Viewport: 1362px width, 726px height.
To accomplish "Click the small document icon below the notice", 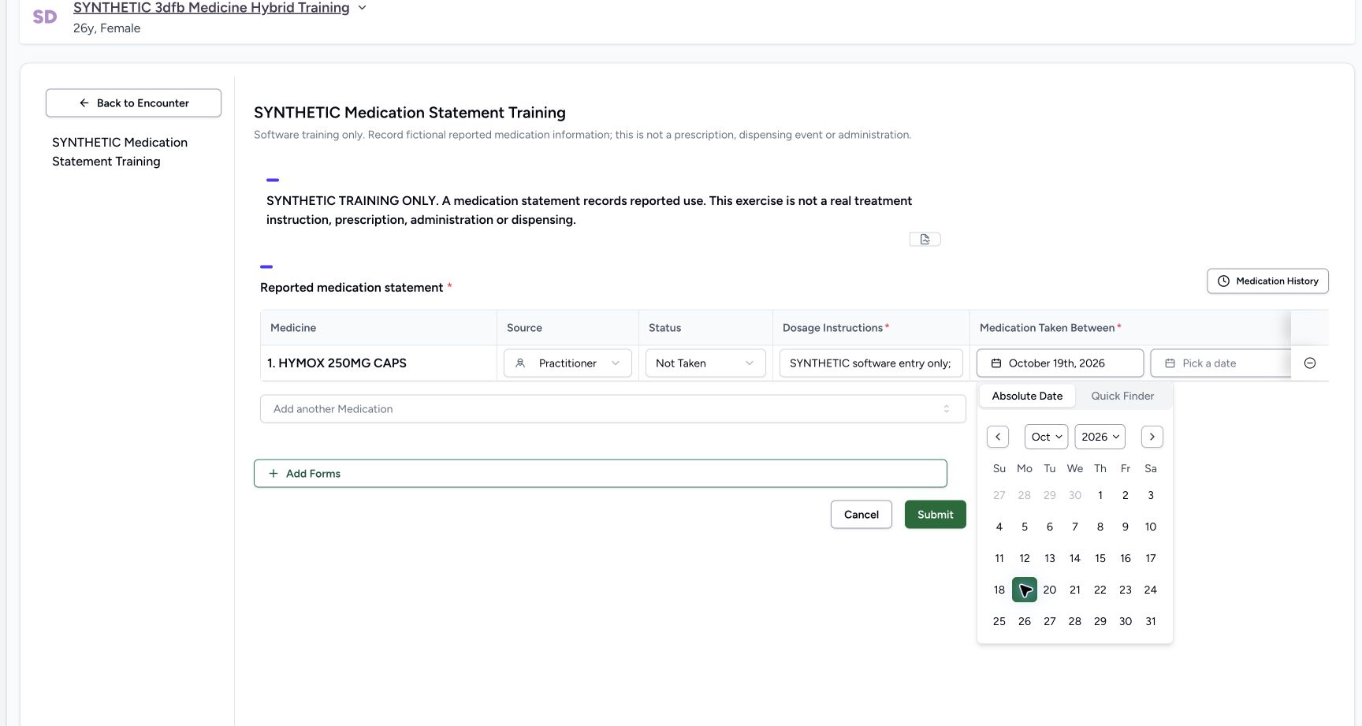I will click(x=925, y=239).
